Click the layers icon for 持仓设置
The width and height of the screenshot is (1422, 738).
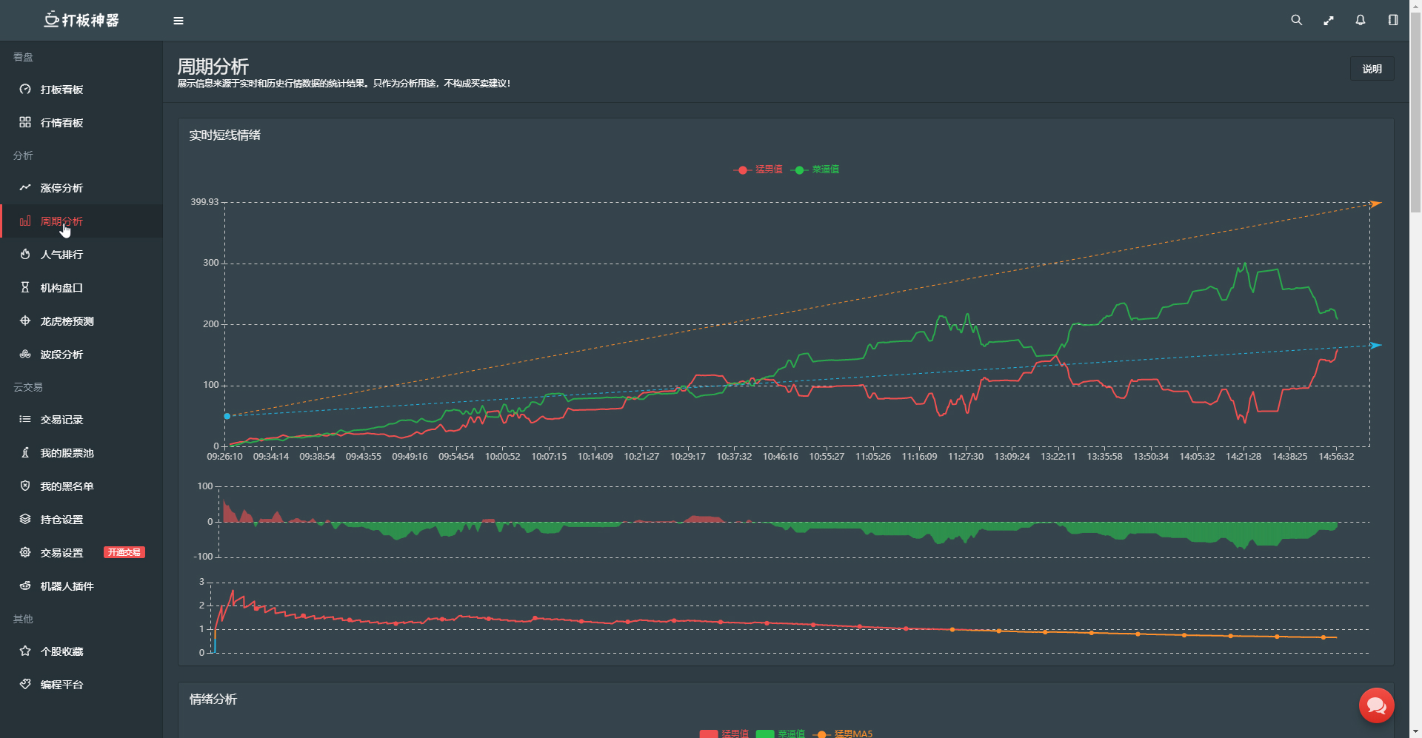point(25,519)
